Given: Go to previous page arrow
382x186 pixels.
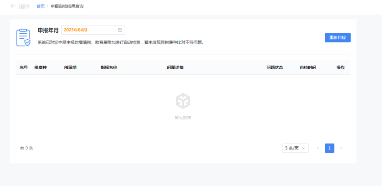Looking at the screenshot, I should coord(318,148).
